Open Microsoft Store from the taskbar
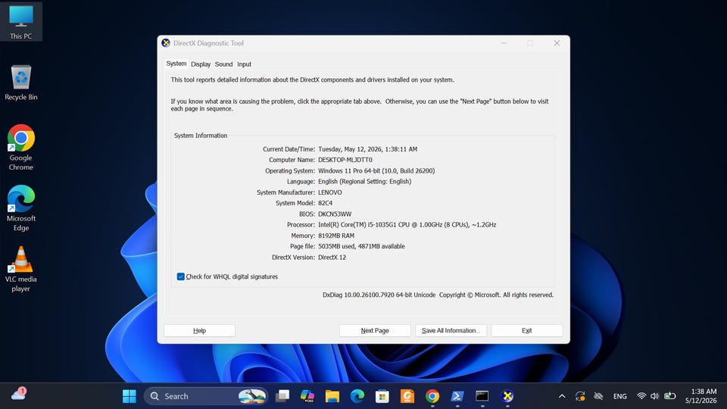 pyautogui.click(x=382, y=396)
